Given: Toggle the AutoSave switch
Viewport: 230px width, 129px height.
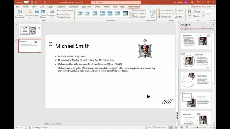Looking at the screenshot, I should coord(27,3).
